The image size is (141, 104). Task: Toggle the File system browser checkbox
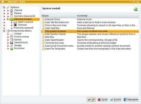43,31
